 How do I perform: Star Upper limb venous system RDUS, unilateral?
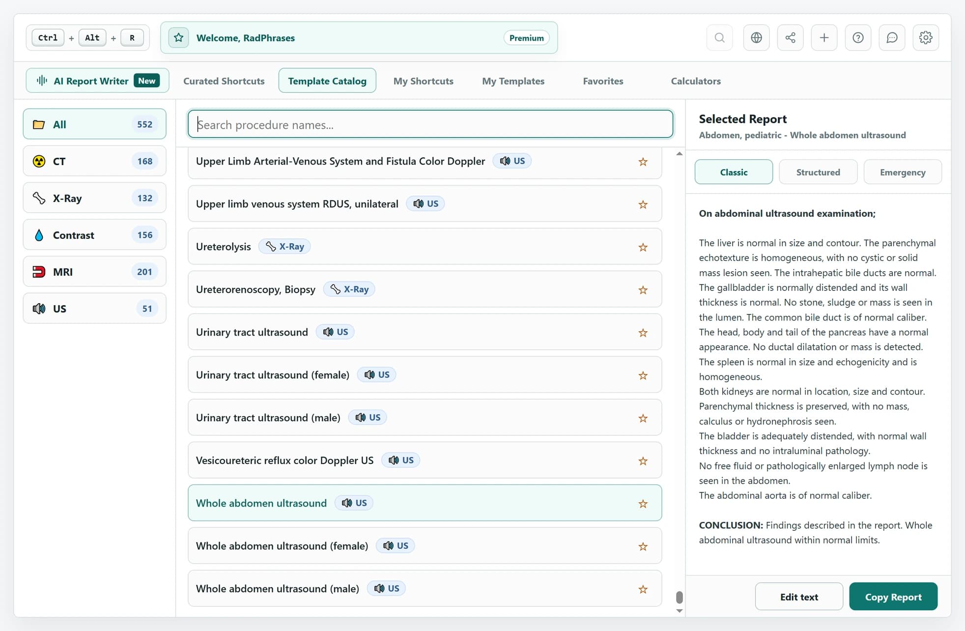pos(643,204)
